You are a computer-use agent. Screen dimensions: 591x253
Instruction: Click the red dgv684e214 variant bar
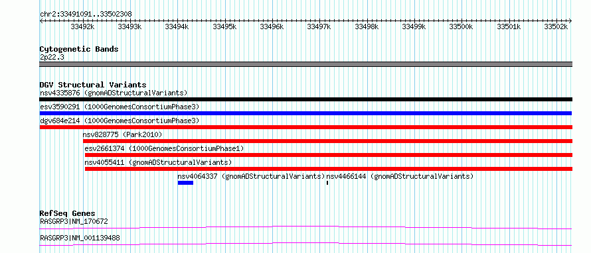tap(305, 127)
